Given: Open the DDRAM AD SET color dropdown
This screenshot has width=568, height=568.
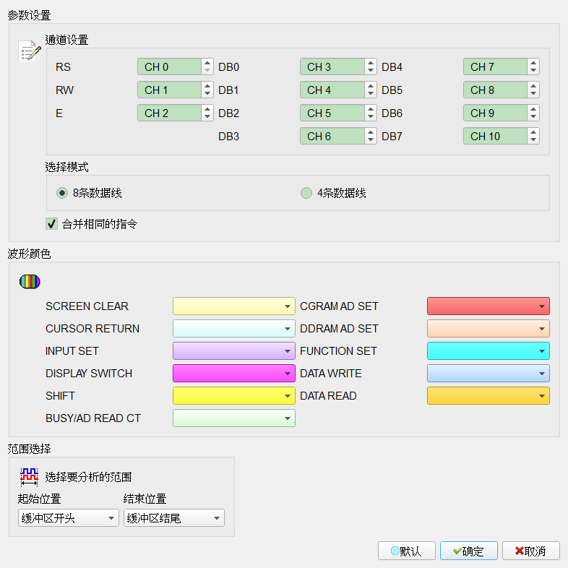Looking at the screenshot, I should click(x=489, y=329).
